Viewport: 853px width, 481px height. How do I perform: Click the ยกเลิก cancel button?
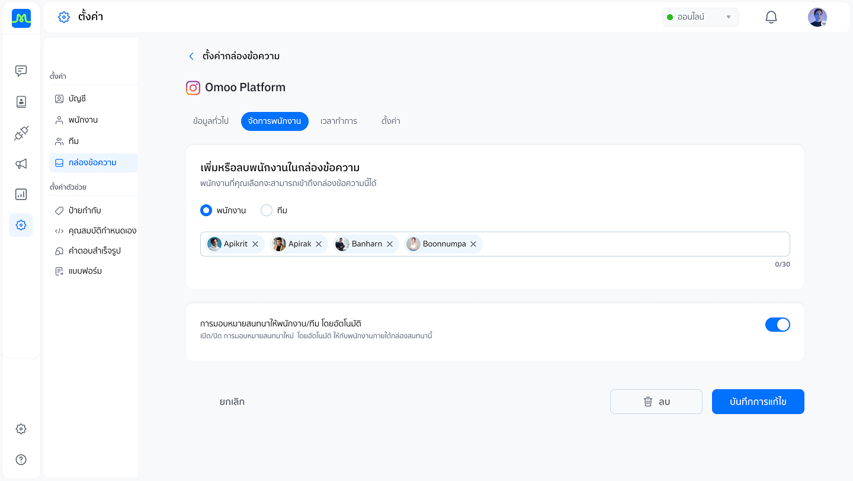click(232, 402)
